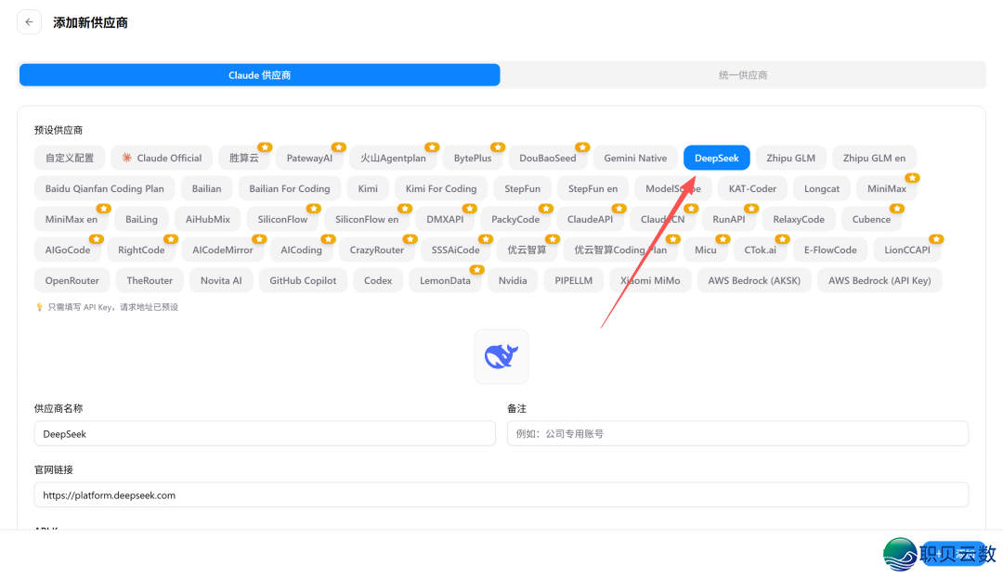The width and height of the screenshot is (1003, 577).
Task: Select the Zhipu GLM en preset
Action: (874, 158)
